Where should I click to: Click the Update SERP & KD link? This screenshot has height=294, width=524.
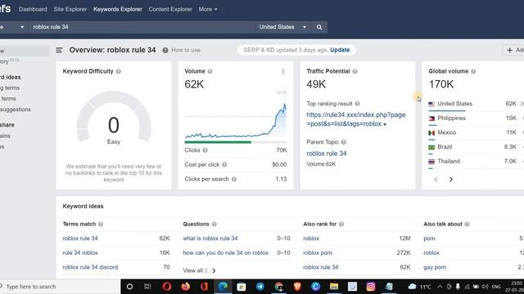pos(340,50)
